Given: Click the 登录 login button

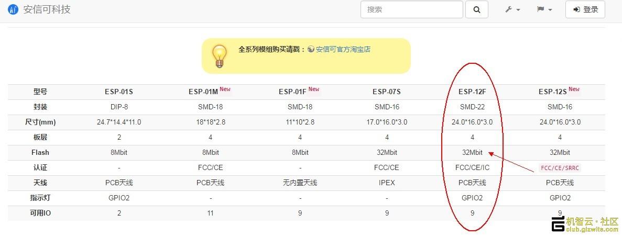Looking at the screenshot, I should click(x=585, y=9).
